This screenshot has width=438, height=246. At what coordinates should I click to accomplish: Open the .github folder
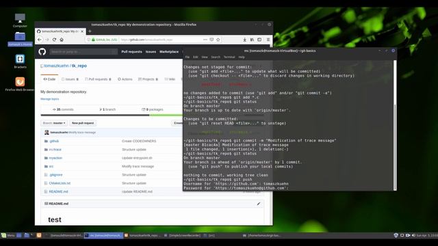click(54, 141)
